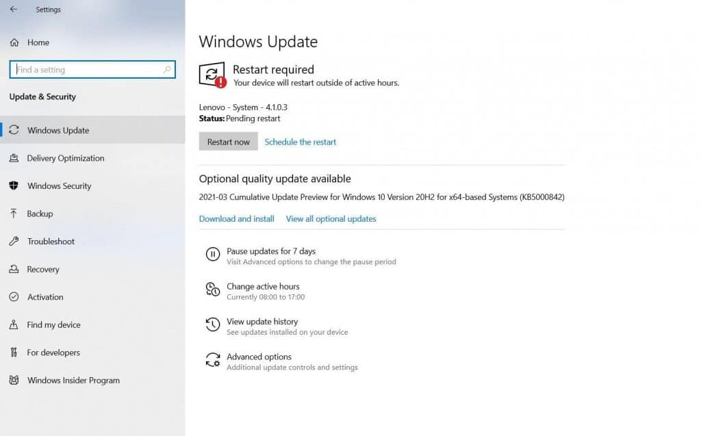Click the search magnifier in Find a setting
Image resolution: width=701 pixels, height=436 pixels.
point(166,69)
